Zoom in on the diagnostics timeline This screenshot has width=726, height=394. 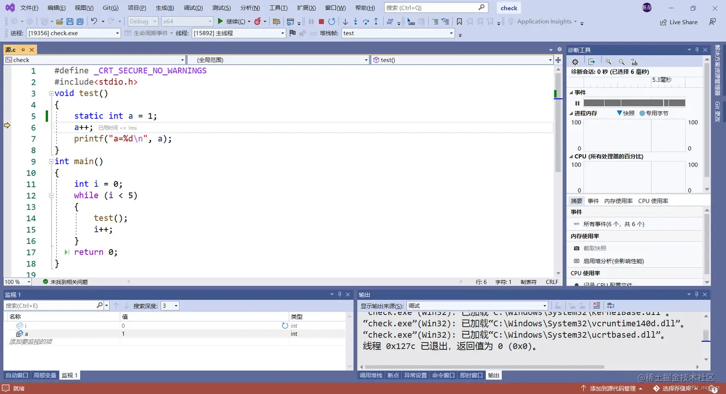click(608, 62)
